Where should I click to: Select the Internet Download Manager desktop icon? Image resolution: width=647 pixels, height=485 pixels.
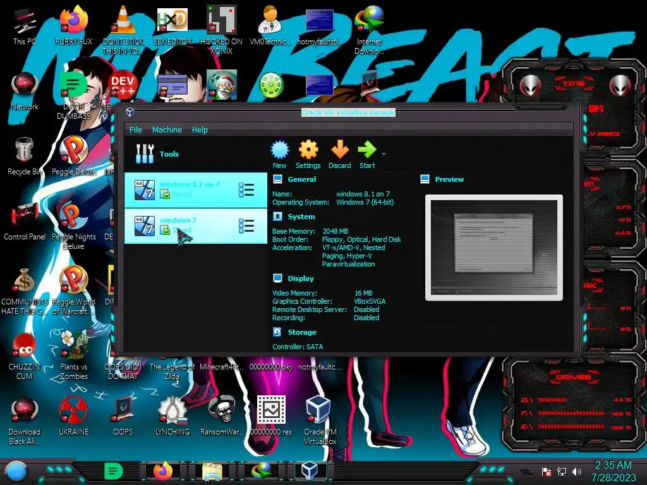click(x=369, y=30)
